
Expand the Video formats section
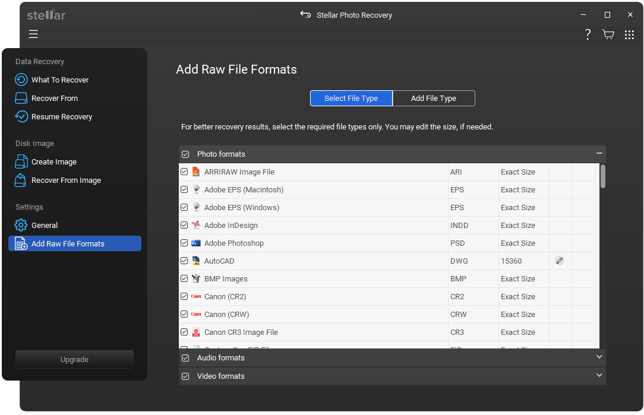click(599, 375)
